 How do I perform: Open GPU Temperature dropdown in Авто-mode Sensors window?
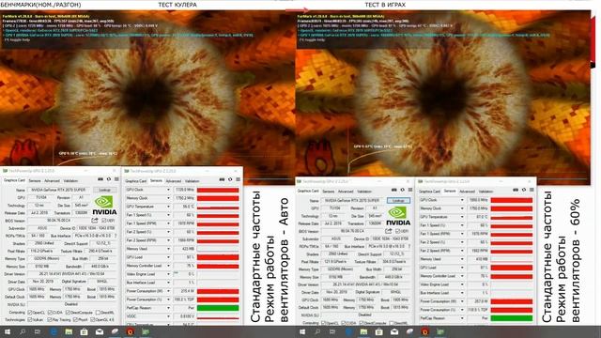coord(168,207)
